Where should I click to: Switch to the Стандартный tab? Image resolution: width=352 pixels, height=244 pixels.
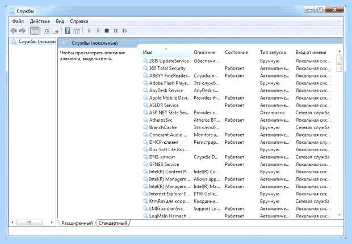pyautogui.click(x=112, y=223)
